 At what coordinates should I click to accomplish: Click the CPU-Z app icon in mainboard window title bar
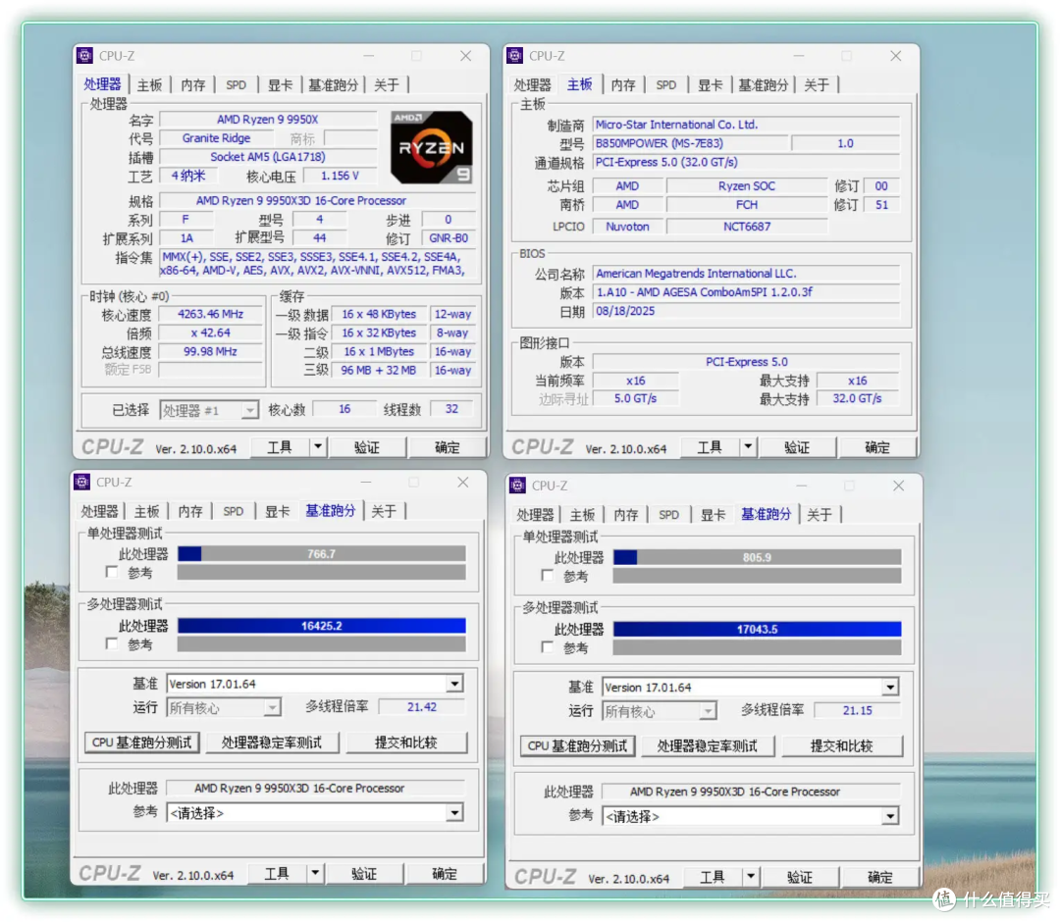coord(514,55)
